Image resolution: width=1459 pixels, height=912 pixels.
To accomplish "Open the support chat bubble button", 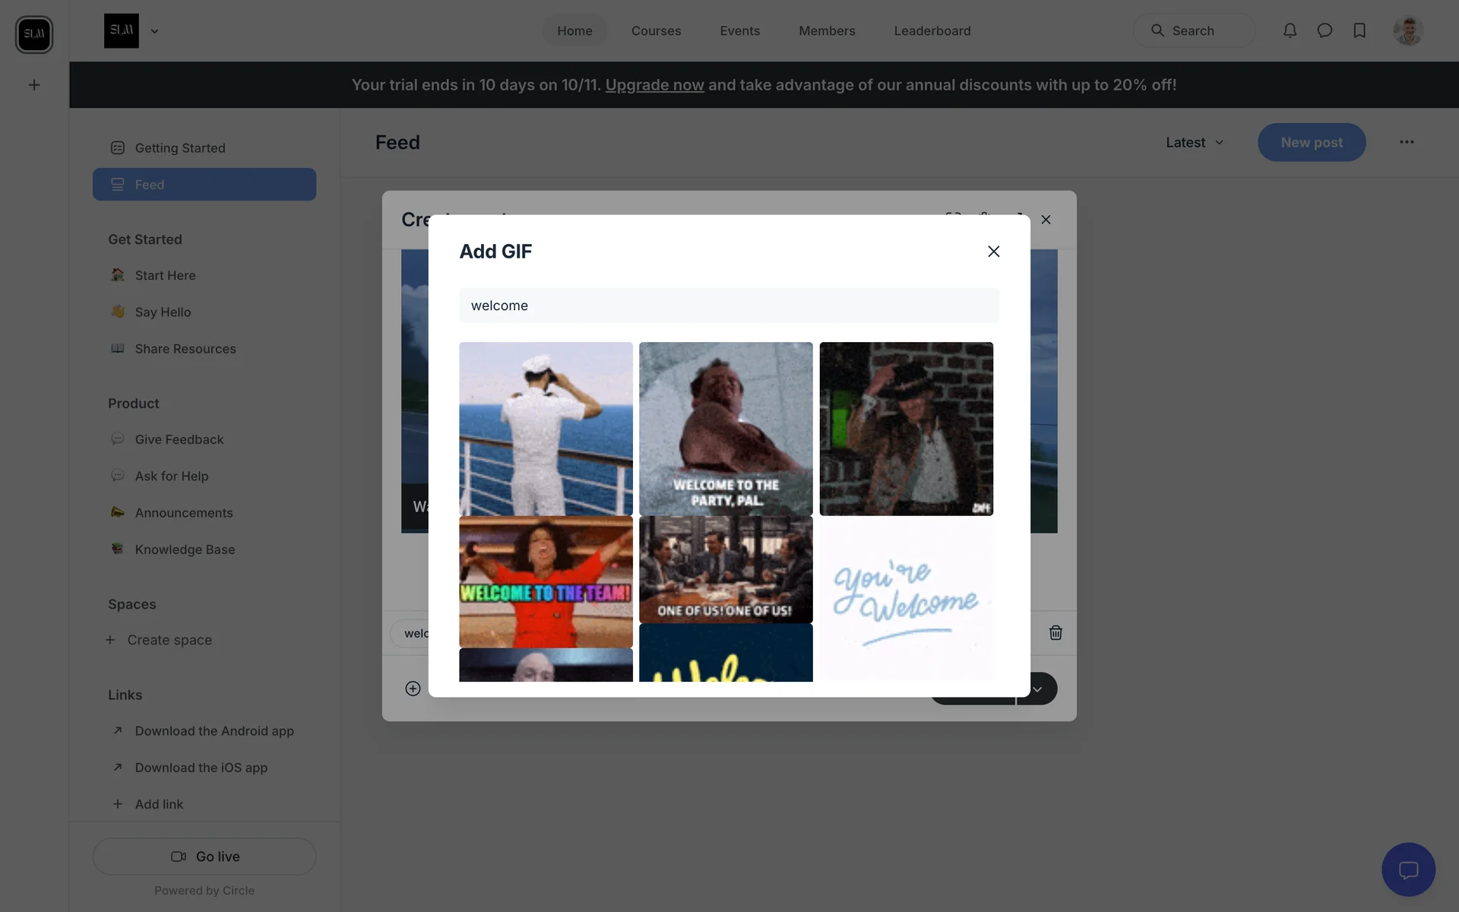I will (x=1408, y=869).
